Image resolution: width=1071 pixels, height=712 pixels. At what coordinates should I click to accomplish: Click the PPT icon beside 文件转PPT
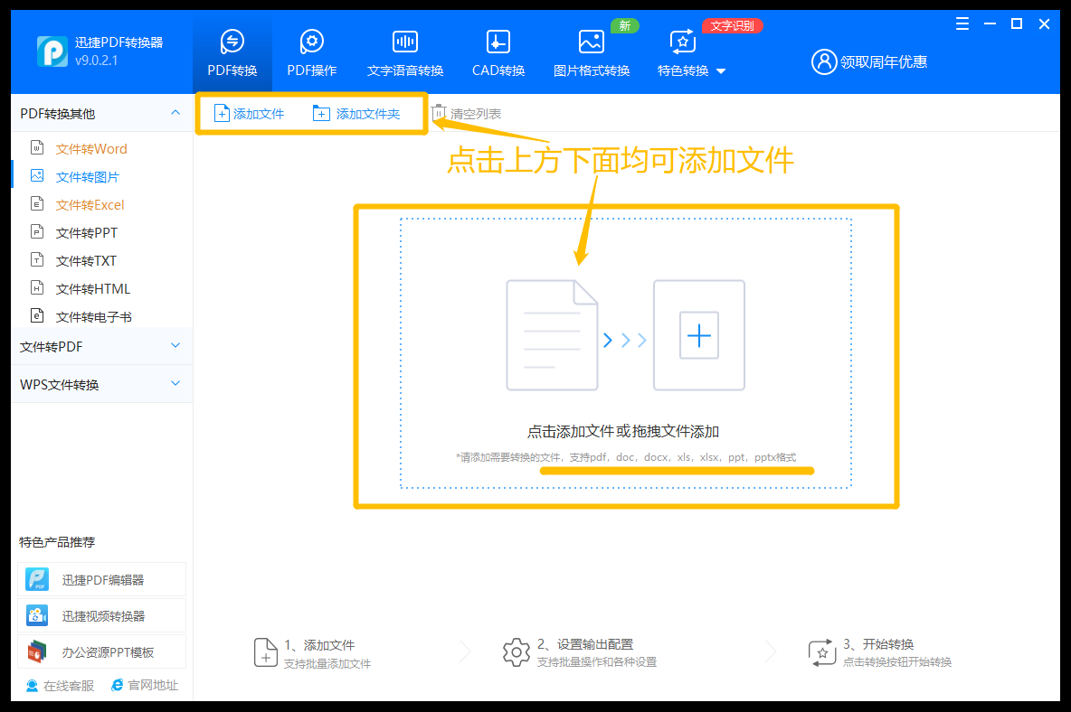38,232
